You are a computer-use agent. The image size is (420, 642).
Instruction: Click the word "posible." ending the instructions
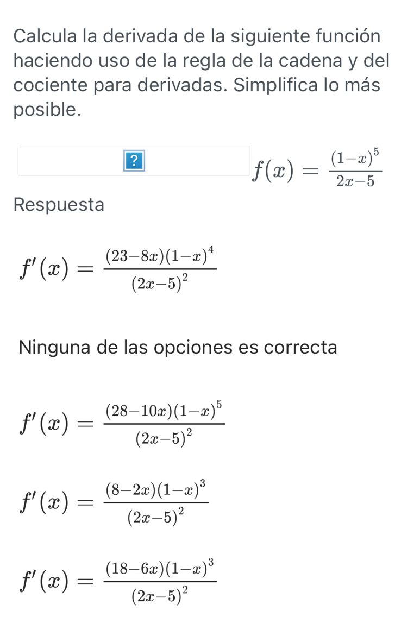(x=47, y=109)
